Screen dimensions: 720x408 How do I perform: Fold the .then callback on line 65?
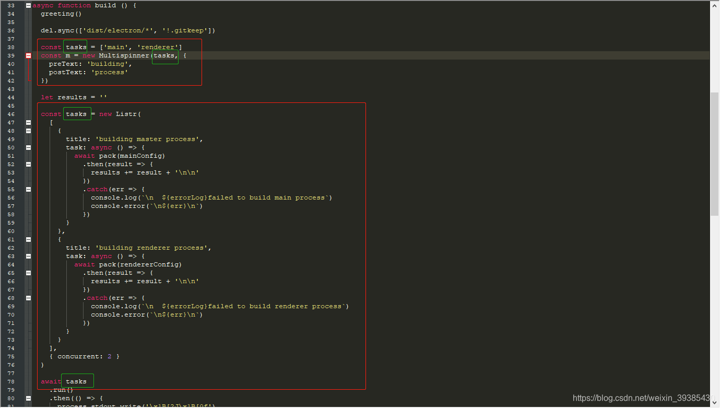click(28, 273)
